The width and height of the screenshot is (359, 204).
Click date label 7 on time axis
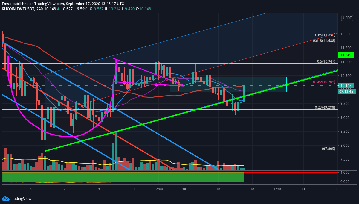65,189
